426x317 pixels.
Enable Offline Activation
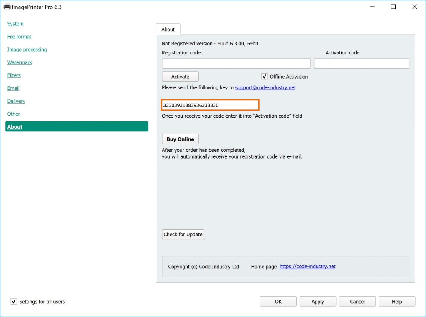265,77
